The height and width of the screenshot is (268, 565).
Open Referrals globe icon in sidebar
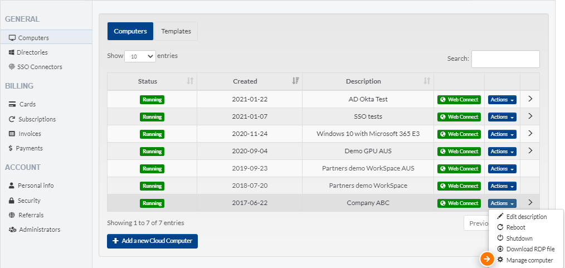(x=12, y=215)
